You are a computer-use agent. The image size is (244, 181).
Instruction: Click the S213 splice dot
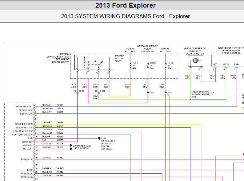(x=166, y=92)
